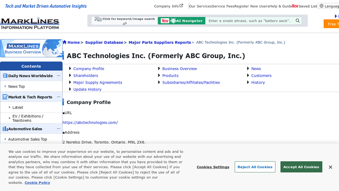Collapse the Market & Tech Reports section

[58, 97]
